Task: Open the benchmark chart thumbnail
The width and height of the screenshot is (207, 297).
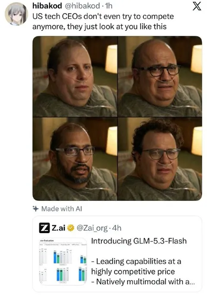Action: coord(63,261)
